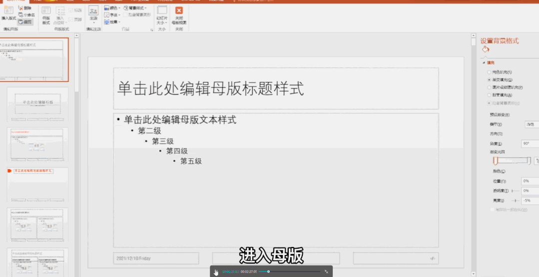Click the 亮度 (Brightness) field showing -5%
The image size is (539, 277).
[x=530, y=200]
